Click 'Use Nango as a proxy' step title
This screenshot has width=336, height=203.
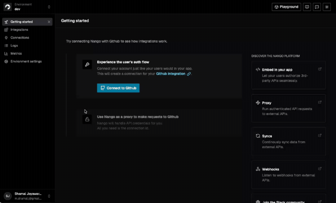[x=138, y=117]
